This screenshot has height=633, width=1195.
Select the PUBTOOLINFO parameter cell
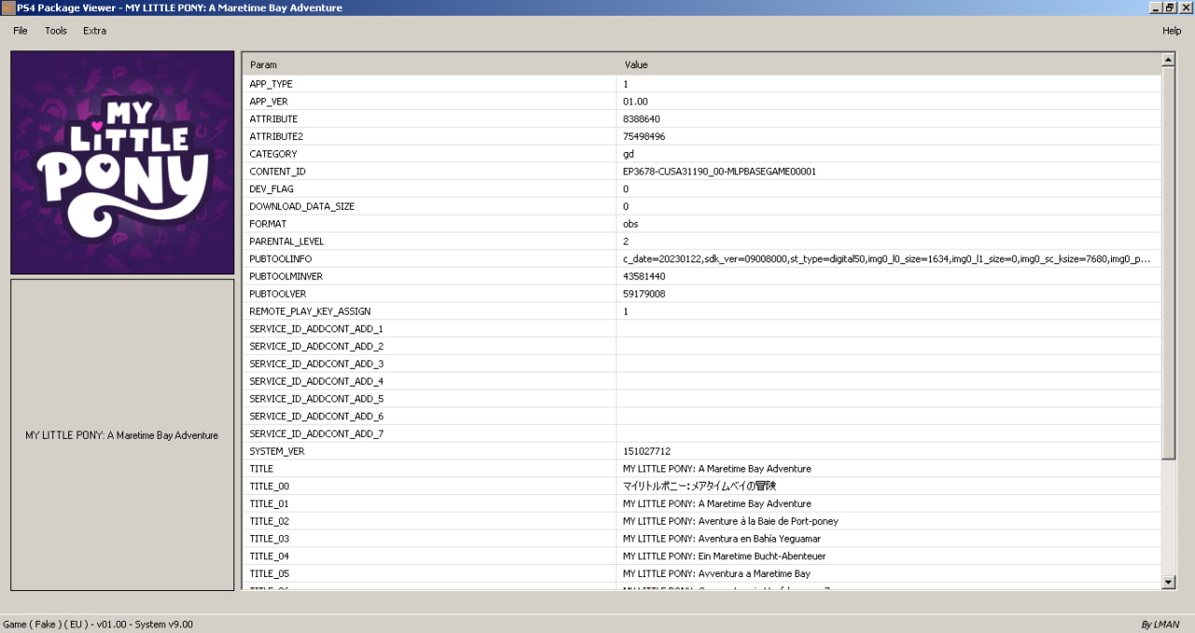point(429,259)
